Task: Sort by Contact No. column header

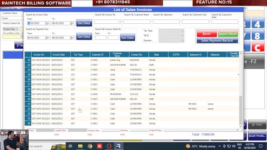Action: (139, 55)
